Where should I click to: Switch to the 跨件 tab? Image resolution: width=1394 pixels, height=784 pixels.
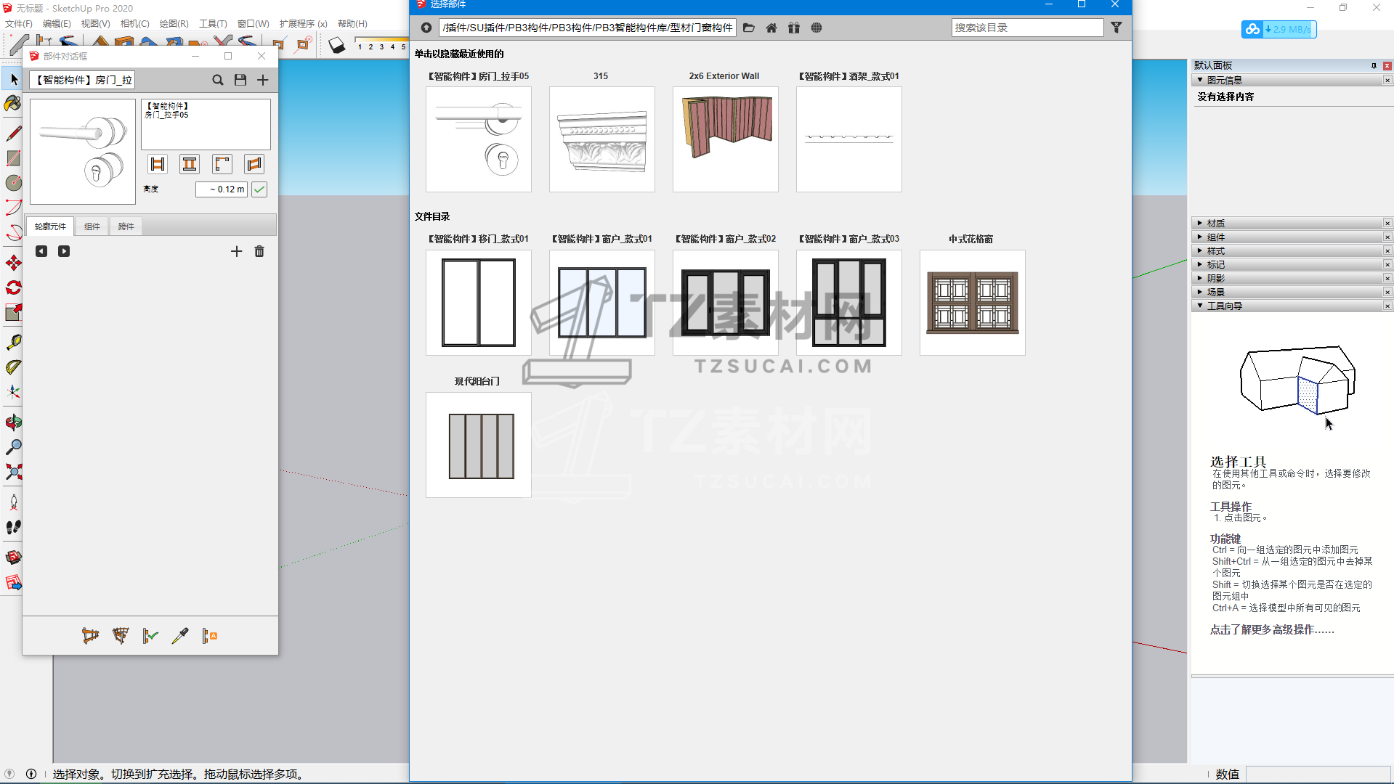126,226
